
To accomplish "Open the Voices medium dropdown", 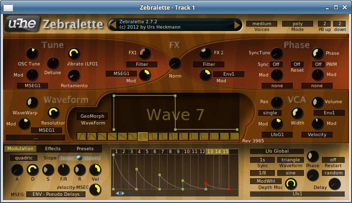I will [x=262, y=24].
